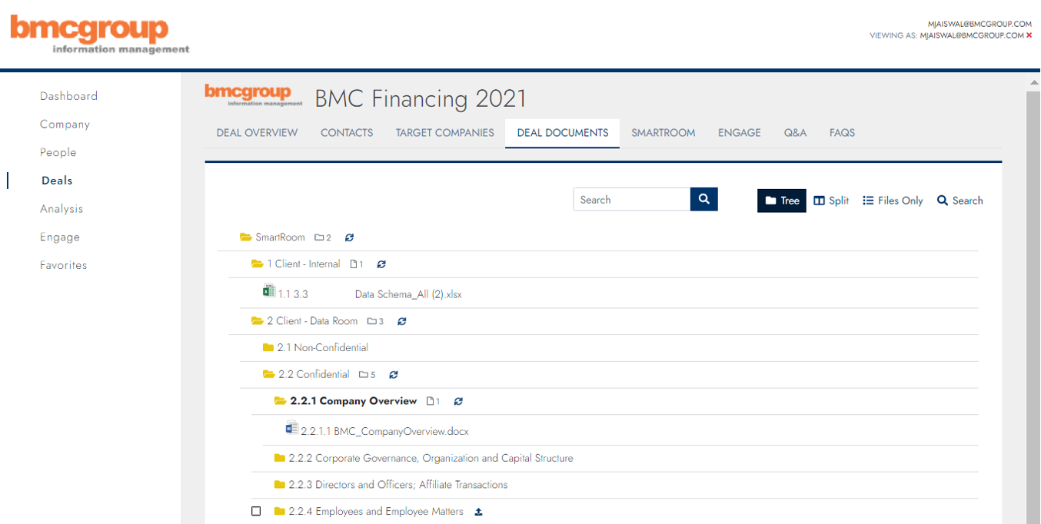Open Company in sidebar

(65, 124)
